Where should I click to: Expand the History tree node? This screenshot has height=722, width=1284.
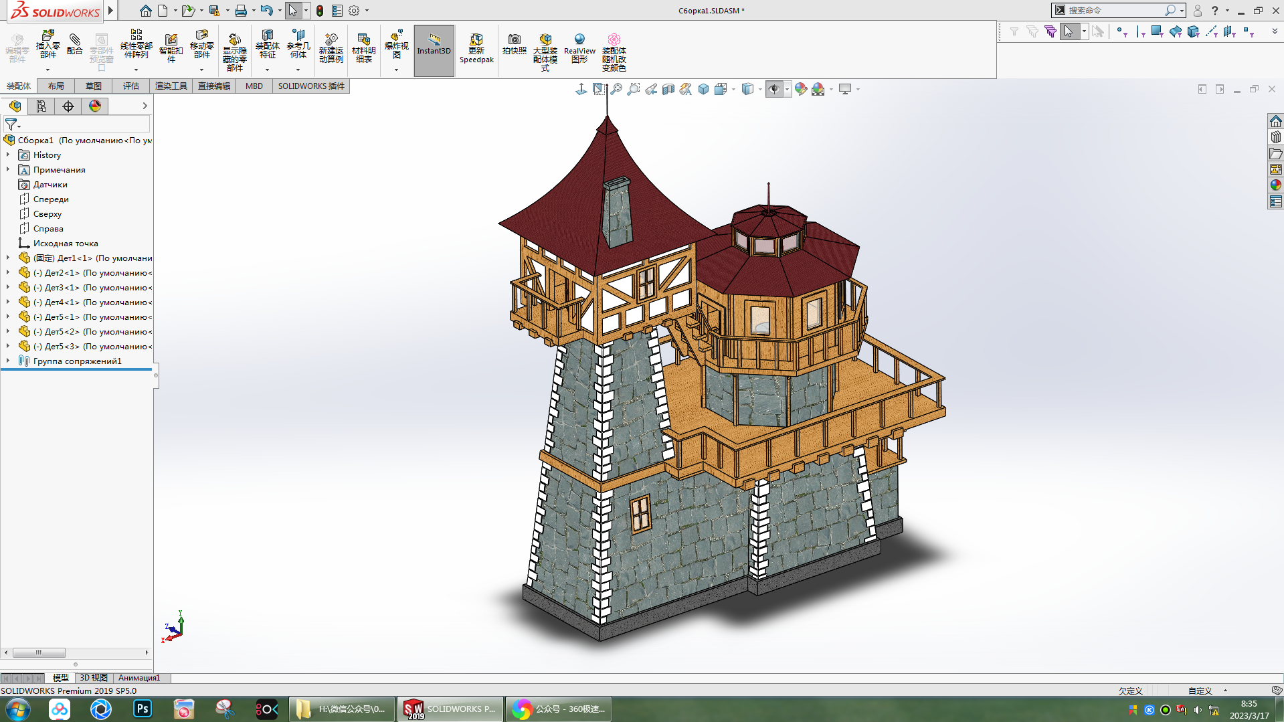tap(8, 155)
